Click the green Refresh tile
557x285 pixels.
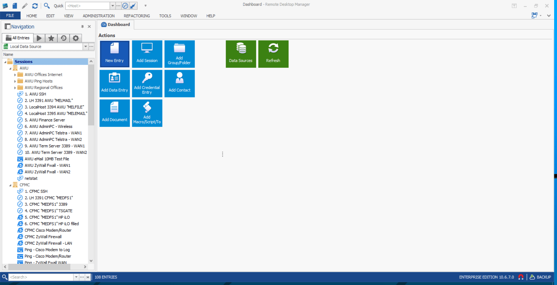[273, 54]
